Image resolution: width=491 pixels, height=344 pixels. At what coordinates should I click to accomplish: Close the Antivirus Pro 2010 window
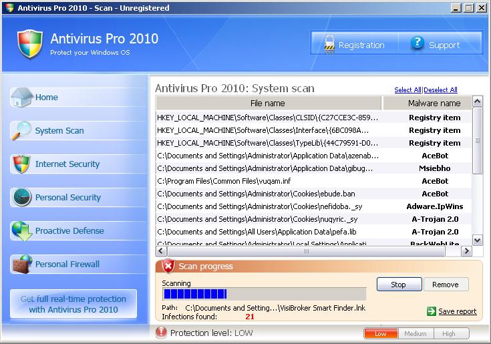coord(482,8)
